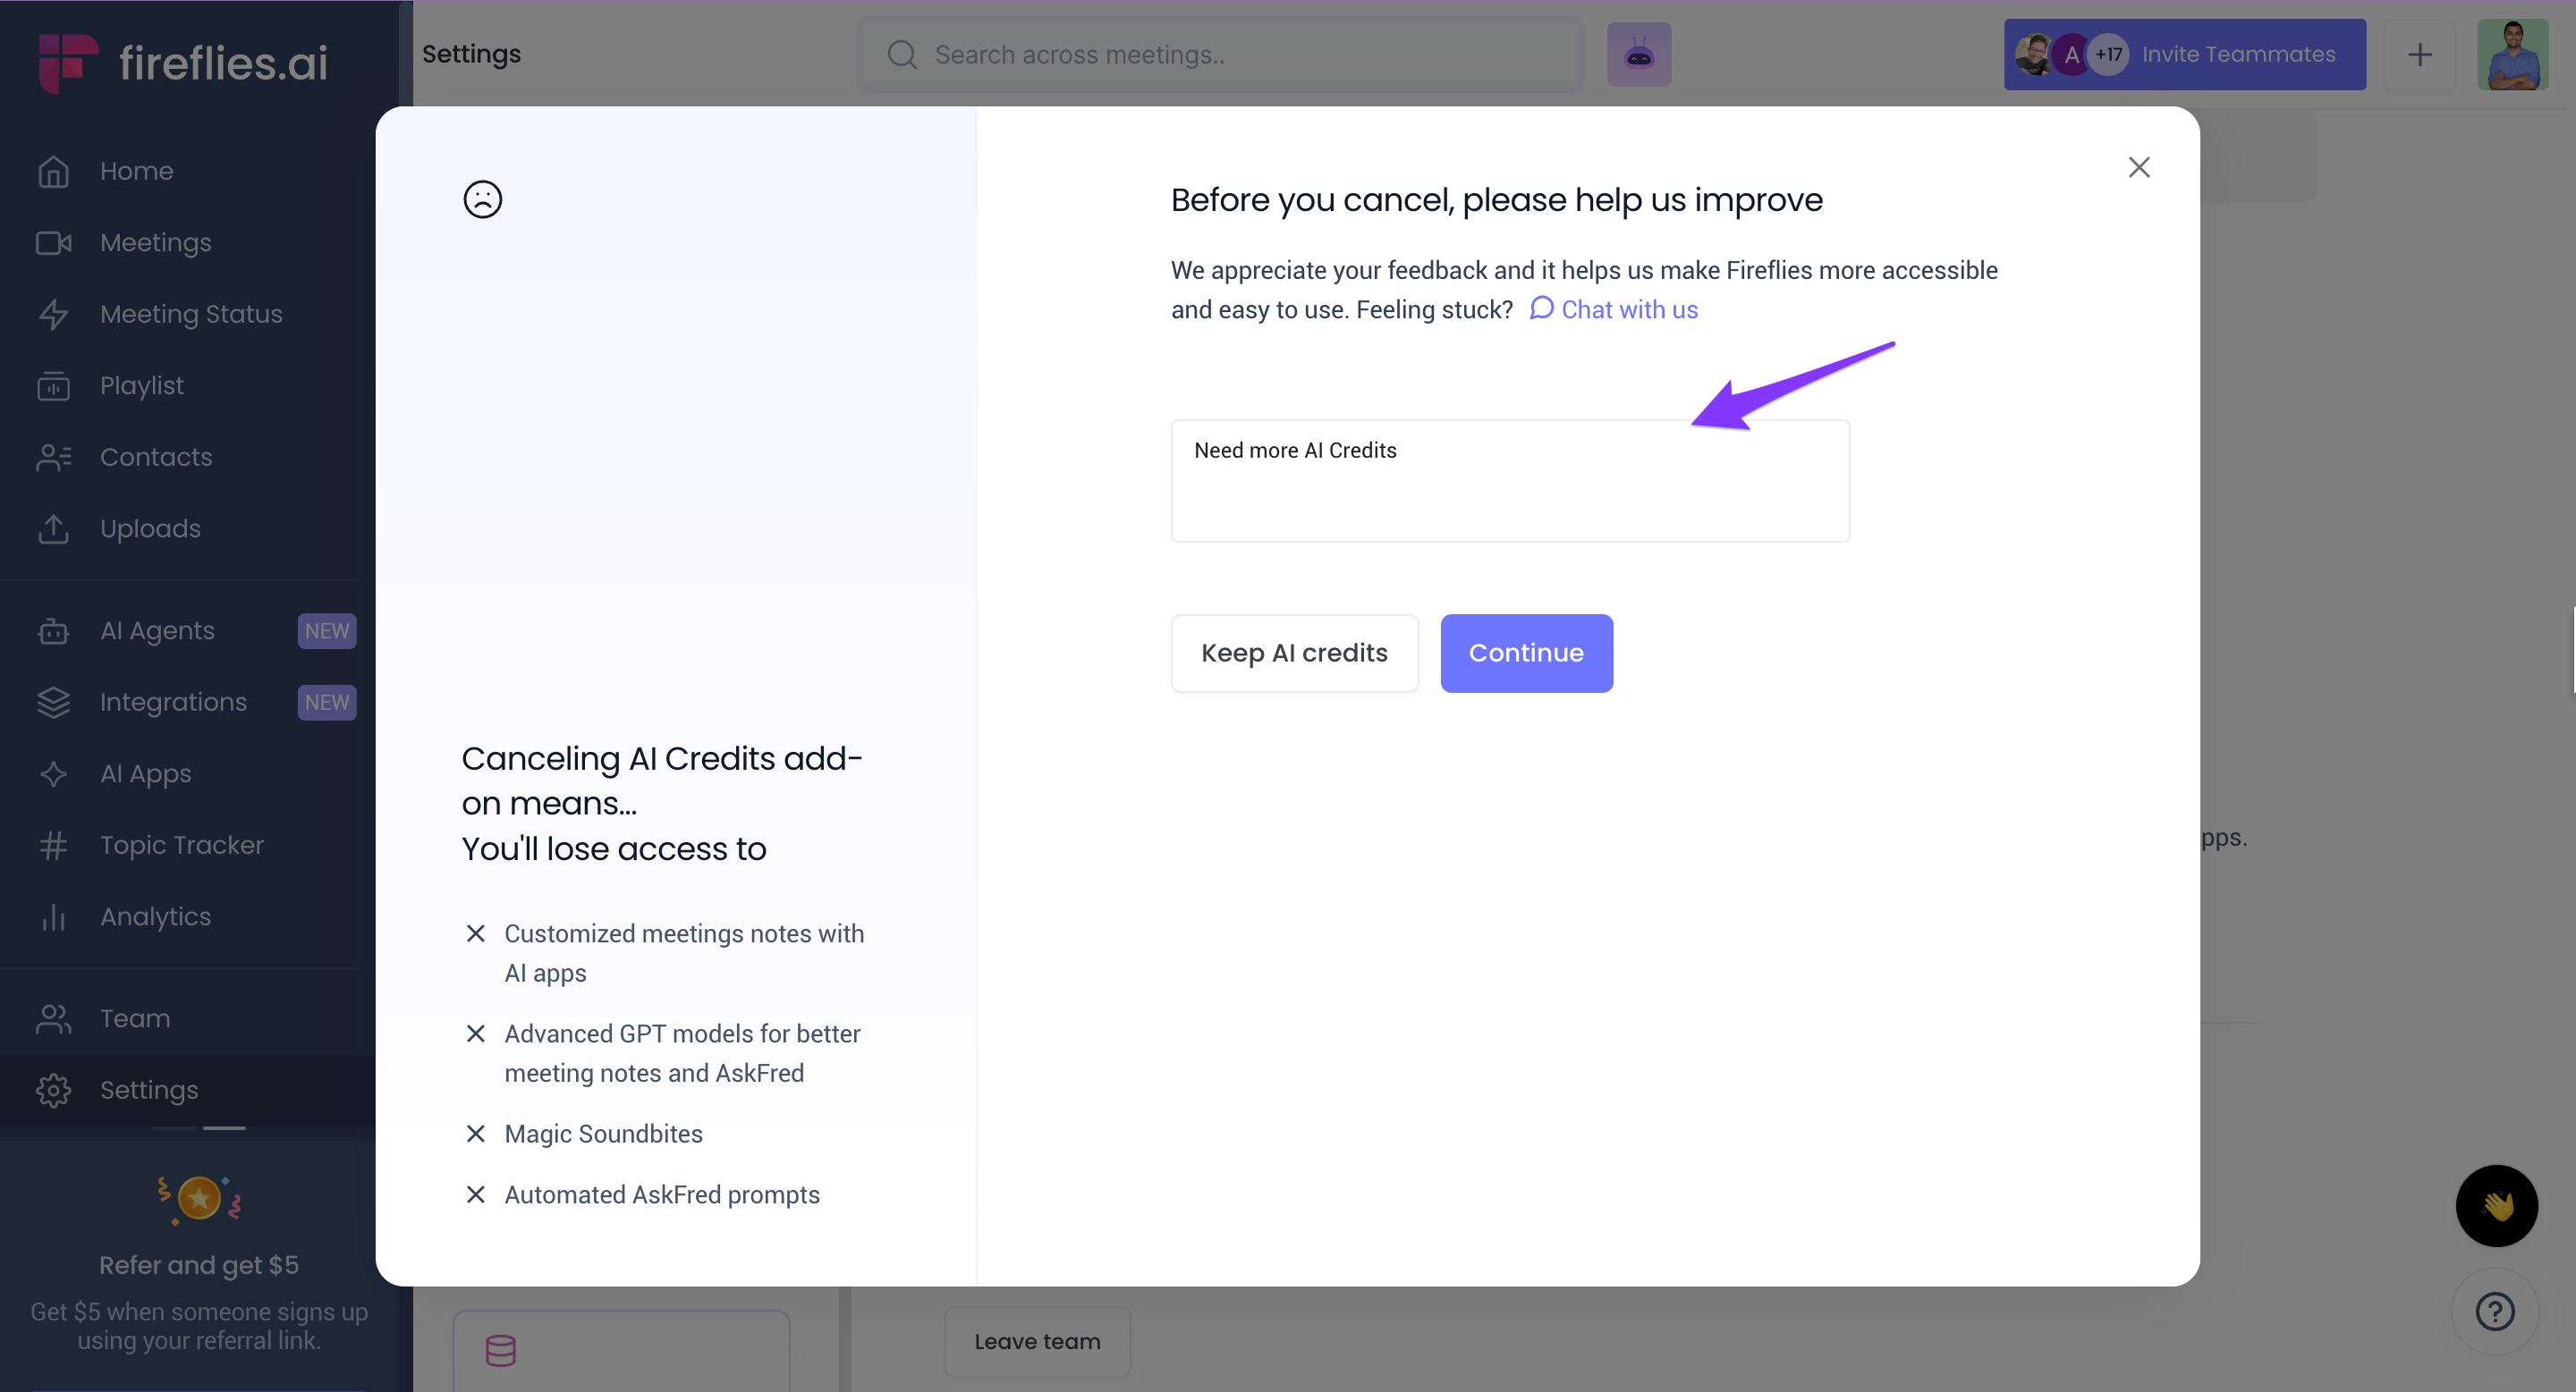Go to Topic Tracker in sidebar

(181, 846)
